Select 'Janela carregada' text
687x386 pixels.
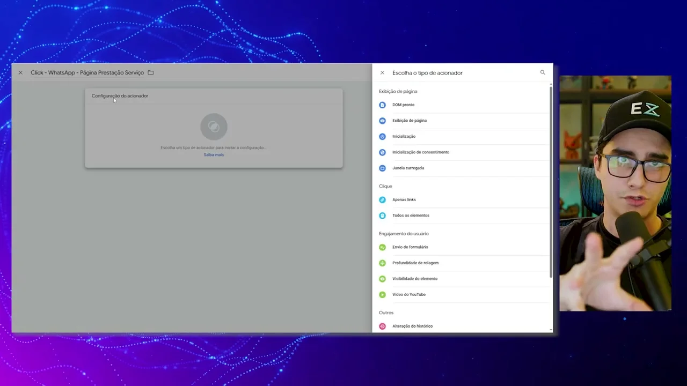pyautogui.click(x=408, y=168)
